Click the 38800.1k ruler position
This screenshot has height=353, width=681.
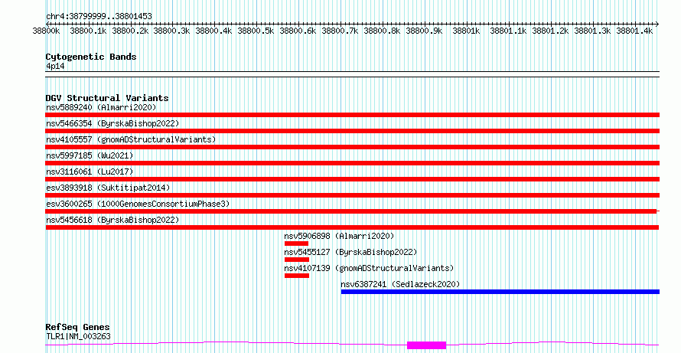[x=88, y=31]
